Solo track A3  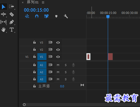coord(66,79)
